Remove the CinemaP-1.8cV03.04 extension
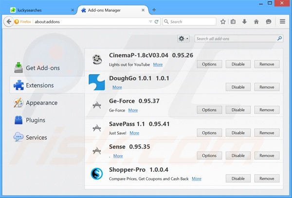The image size is (292, 198). [x=267, y=64]
